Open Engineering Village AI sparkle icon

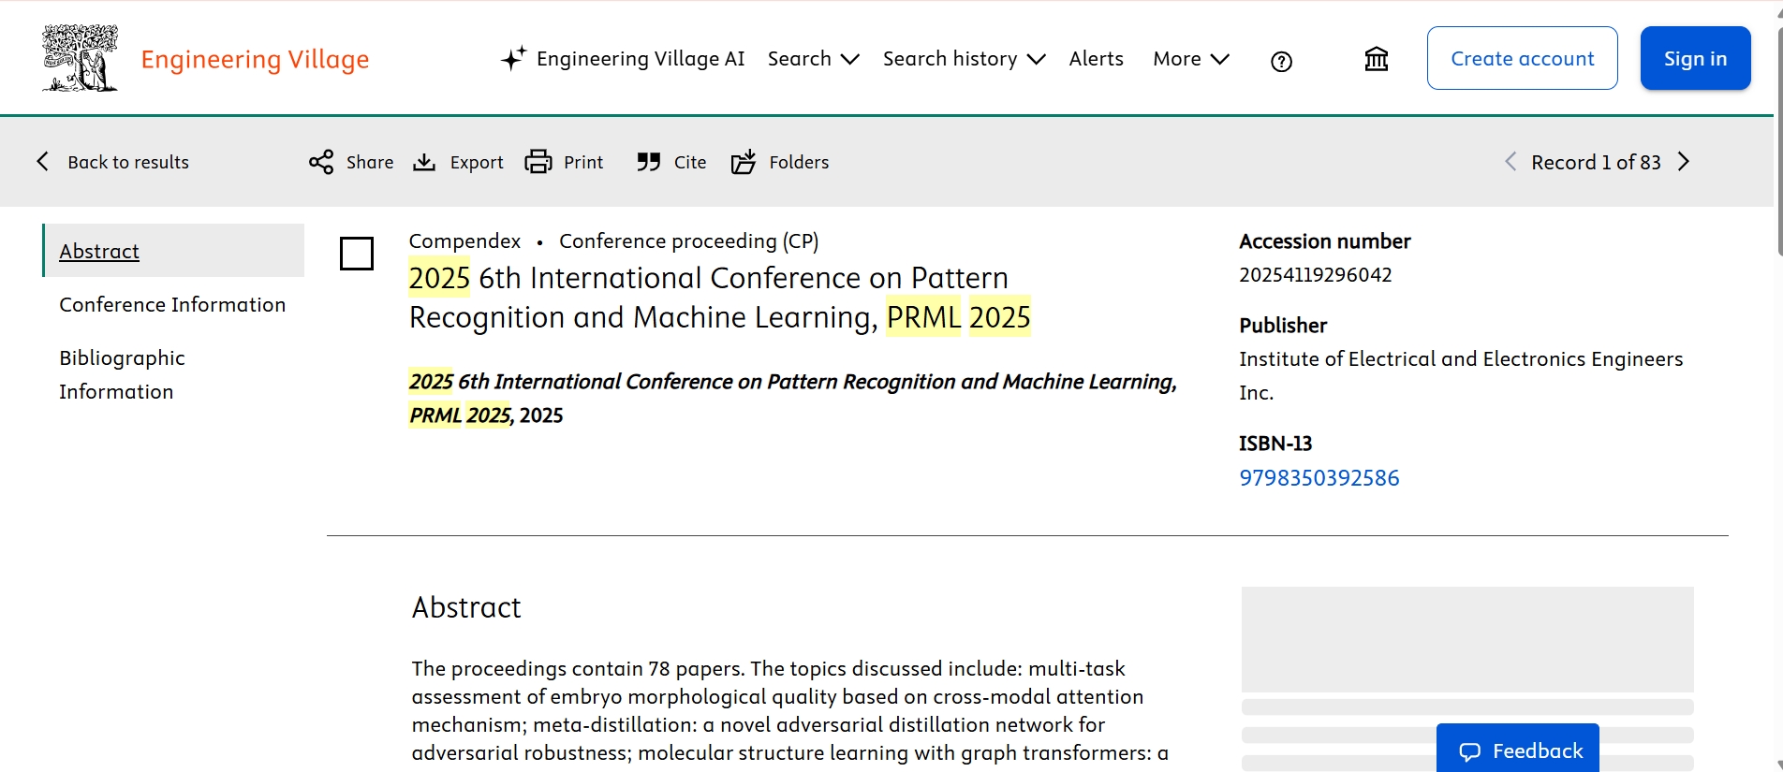click(512, 59)
